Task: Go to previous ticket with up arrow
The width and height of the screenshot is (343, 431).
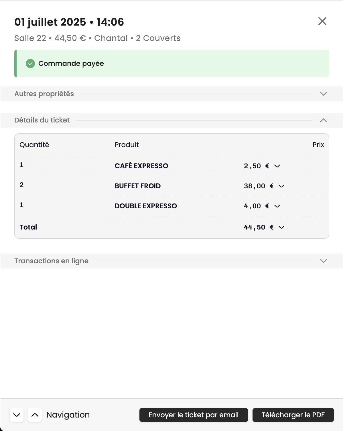Action: (35, 415)
